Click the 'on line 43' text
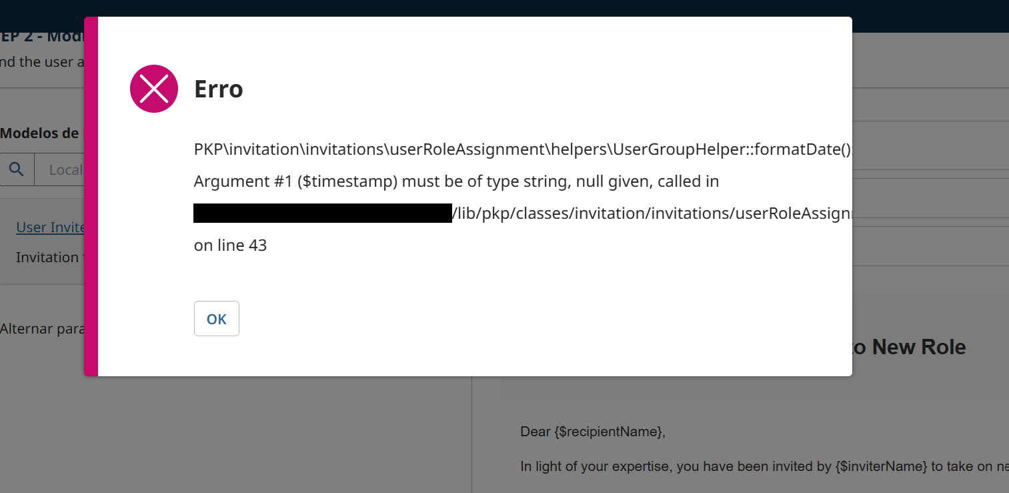Screen dimensions: 1009x493 click(230, 245)
